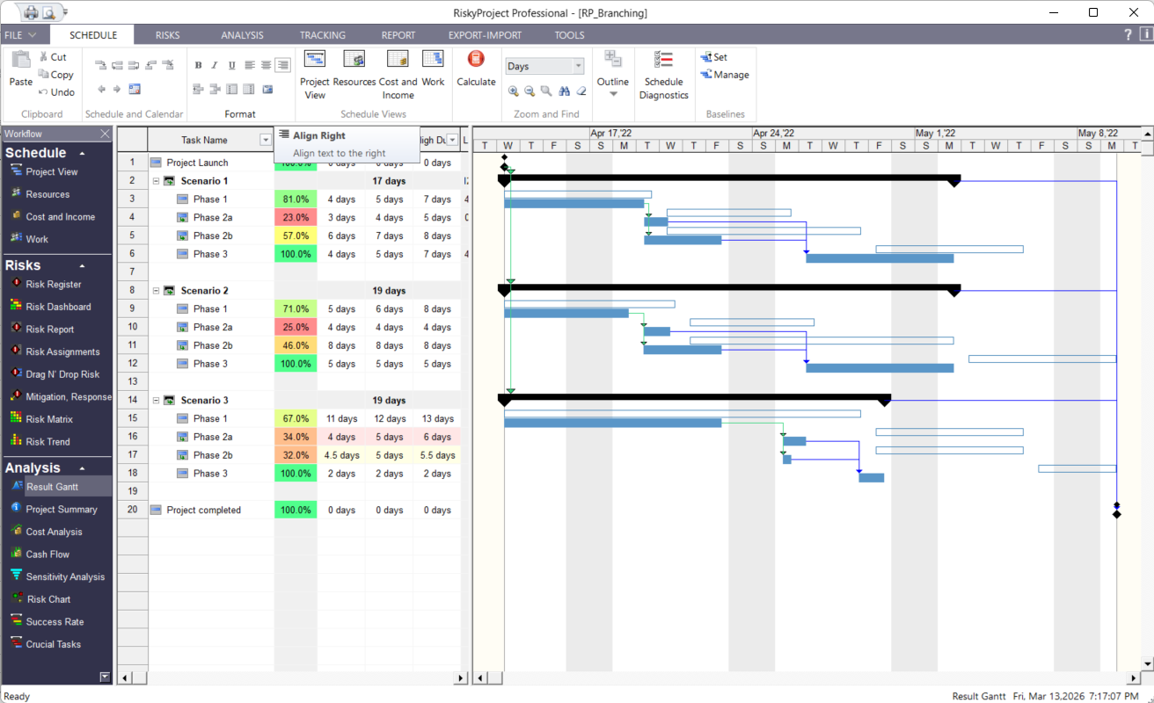Run Schedule Diagnostics
The height and width of the screenshot is (703, 1154).
664,75
